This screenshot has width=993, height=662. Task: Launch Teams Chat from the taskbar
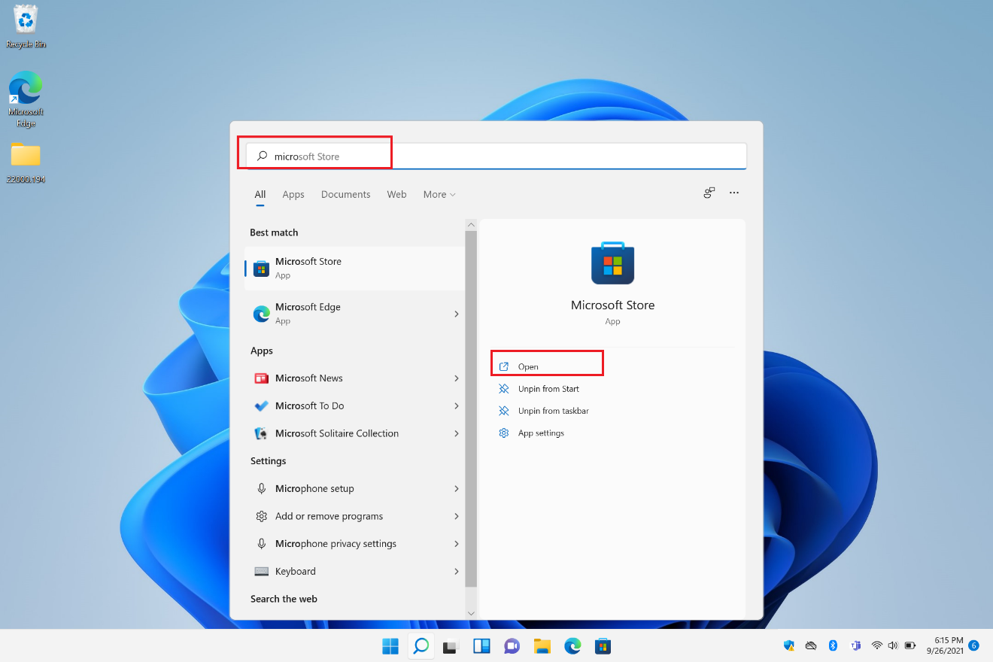[512, 645]
